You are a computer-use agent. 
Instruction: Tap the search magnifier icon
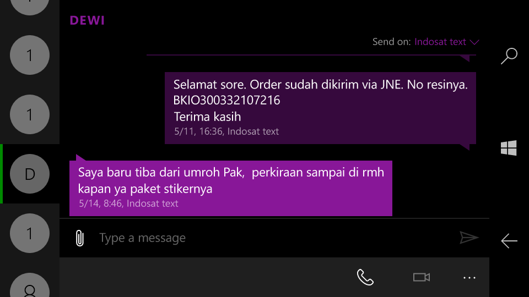pos(509,56)
